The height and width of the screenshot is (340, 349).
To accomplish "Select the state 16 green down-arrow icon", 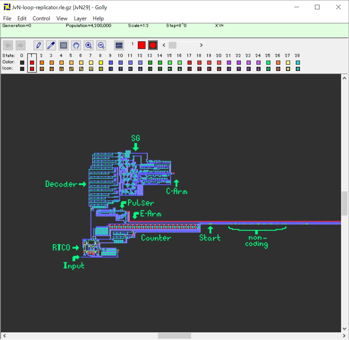I will point(180,69).
